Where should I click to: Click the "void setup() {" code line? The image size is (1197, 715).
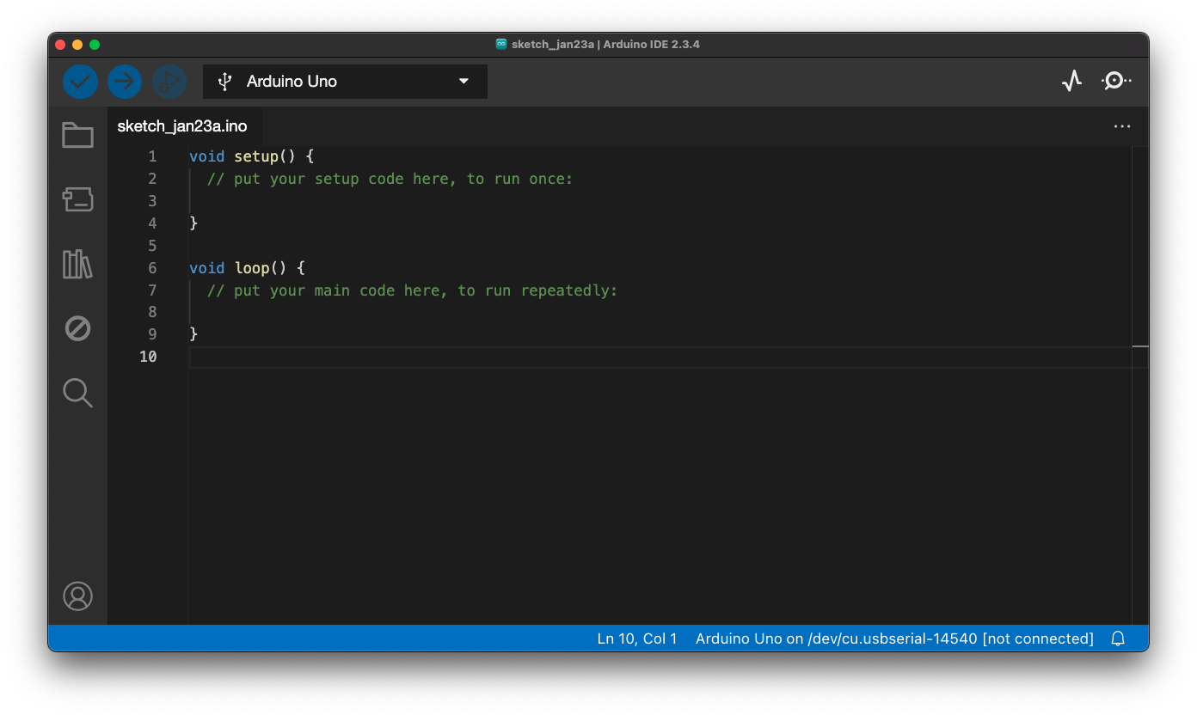point(252,156)
